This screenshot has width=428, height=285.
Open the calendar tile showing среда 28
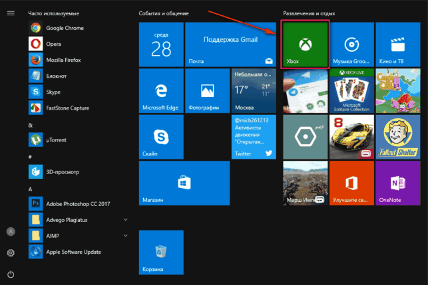(161, 45)
